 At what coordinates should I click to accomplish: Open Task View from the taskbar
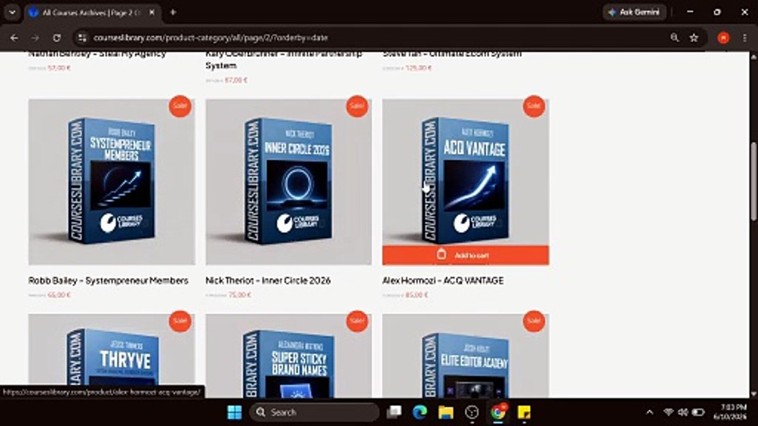(x=394, y=412)
